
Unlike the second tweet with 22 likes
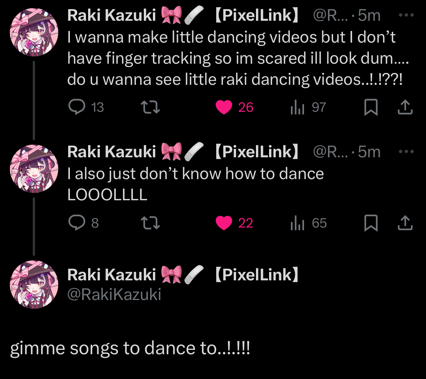pos(224,223)
